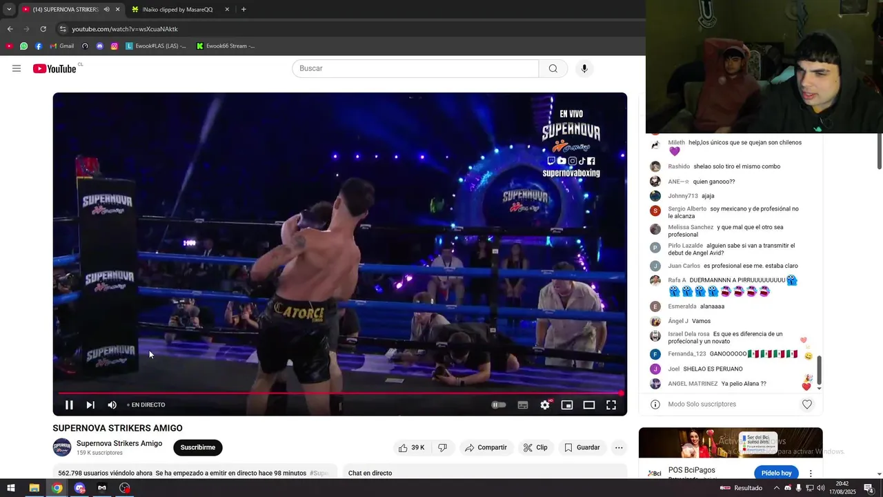Screen dimensions: 883x497
Task: Subscribe to Supernova Strikers Amigo channel
Action: pos(198,447)
